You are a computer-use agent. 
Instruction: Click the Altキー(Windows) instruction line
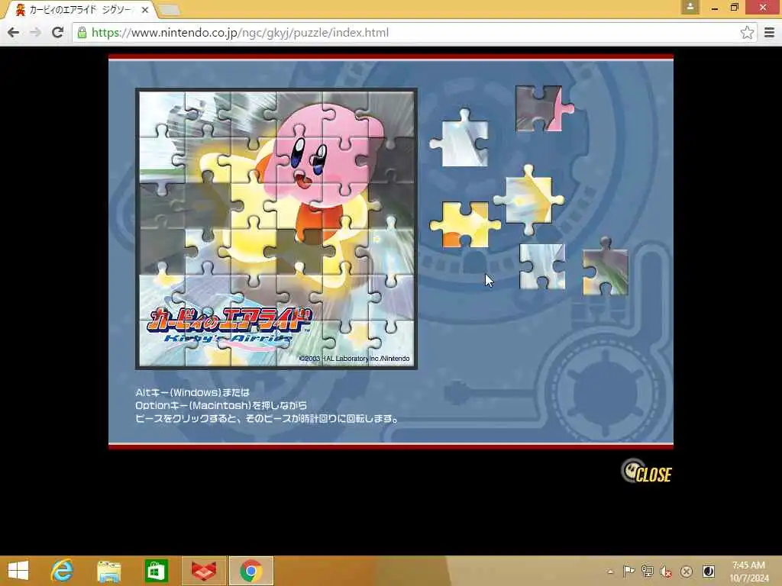192,393
